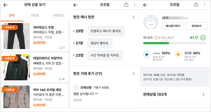Click the green 매너온도 progress bar

pos(156,43)
